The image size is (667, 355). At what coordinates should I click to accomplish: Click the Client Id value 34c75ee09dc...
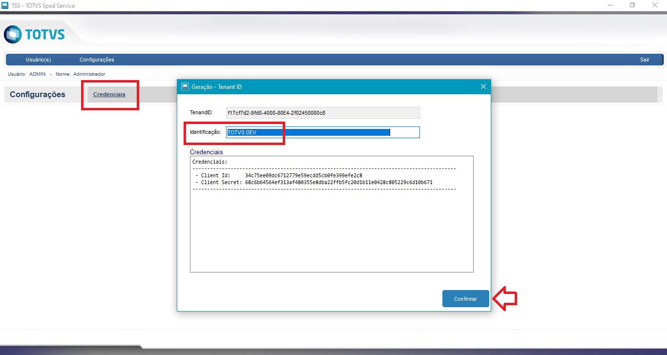click(304, 175)
